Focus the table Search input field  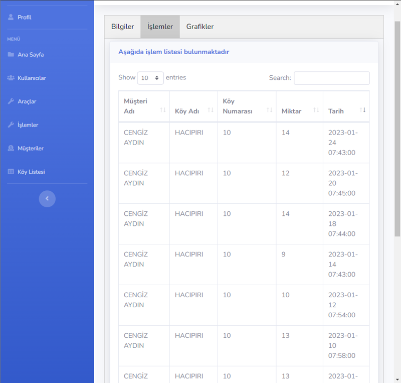[x=331, y=78]
